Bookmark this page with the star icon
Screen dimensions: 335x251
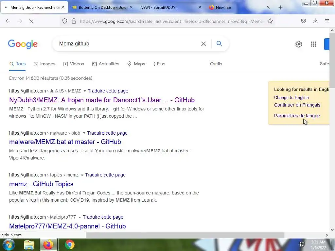270,21
